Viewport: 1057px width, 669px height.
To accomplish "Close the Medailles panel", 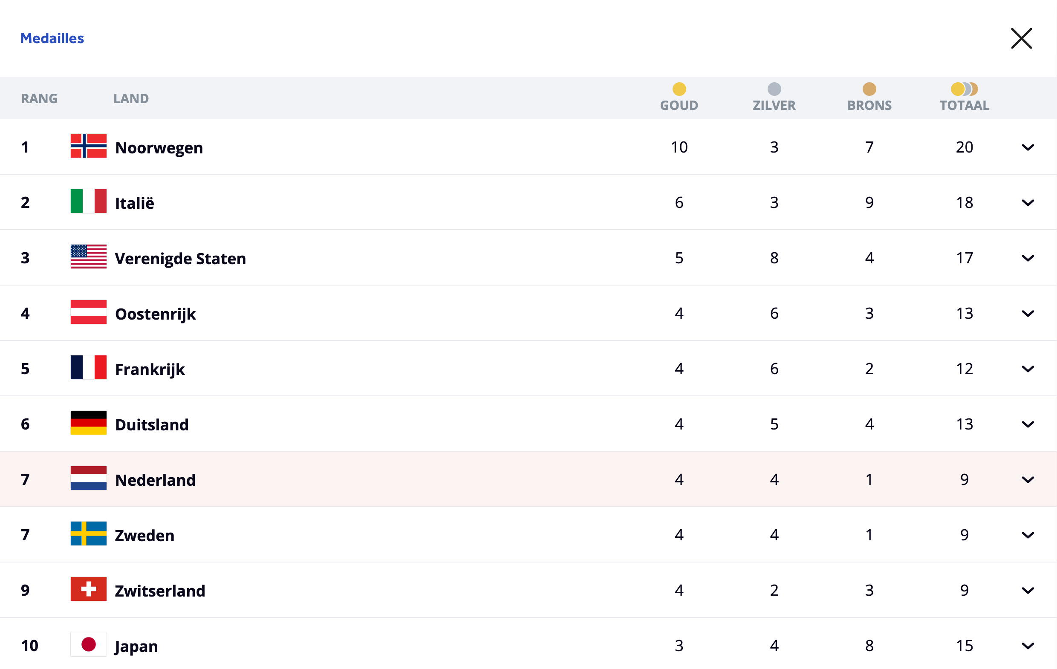I will (1021, 39).
